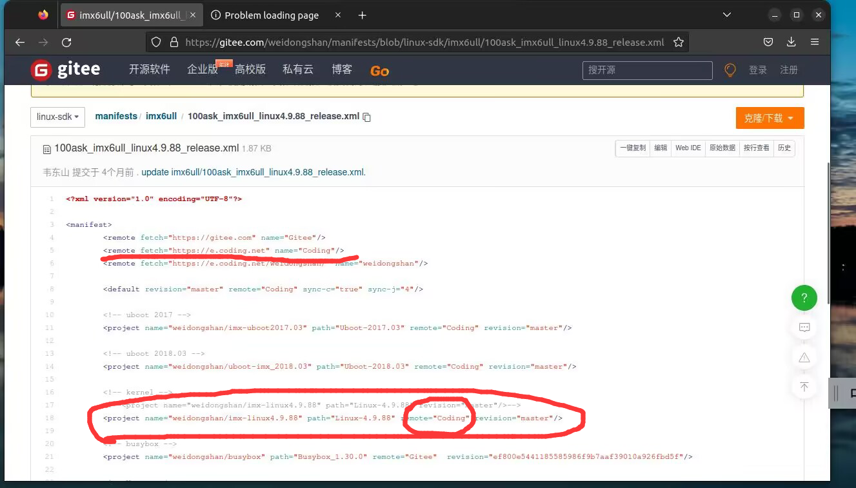This screenshot has height=488, width=856.
Task: Click the file icon beside the release.xml title
Action: coord(46,150)
